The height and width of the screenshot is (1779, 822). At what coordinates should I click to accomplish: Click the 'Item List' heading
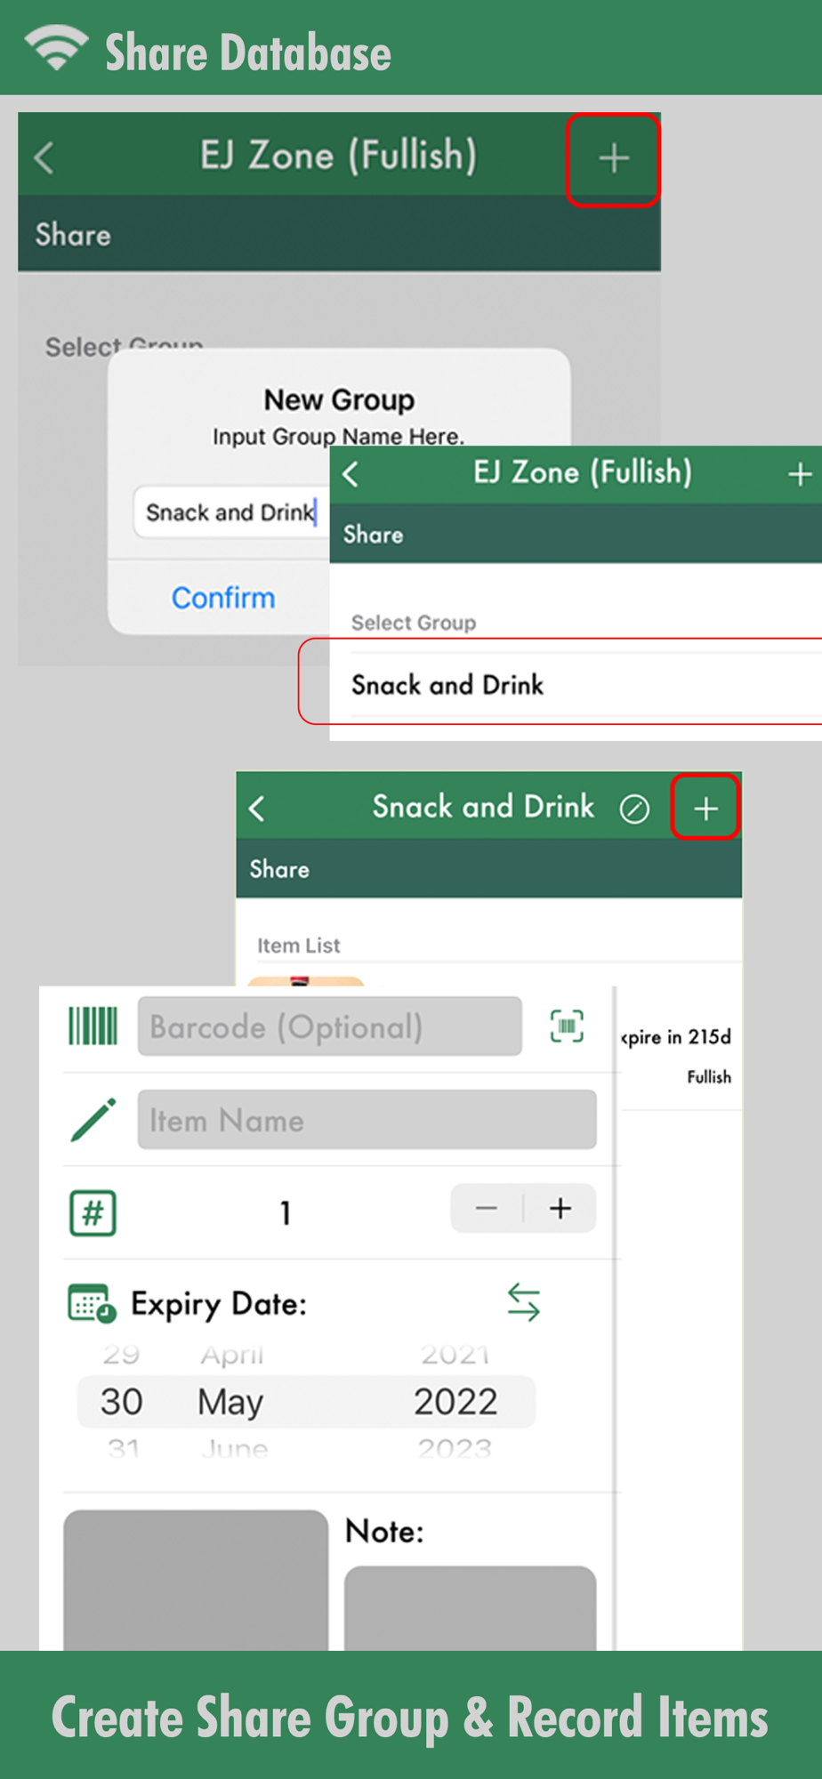point(298,946)
